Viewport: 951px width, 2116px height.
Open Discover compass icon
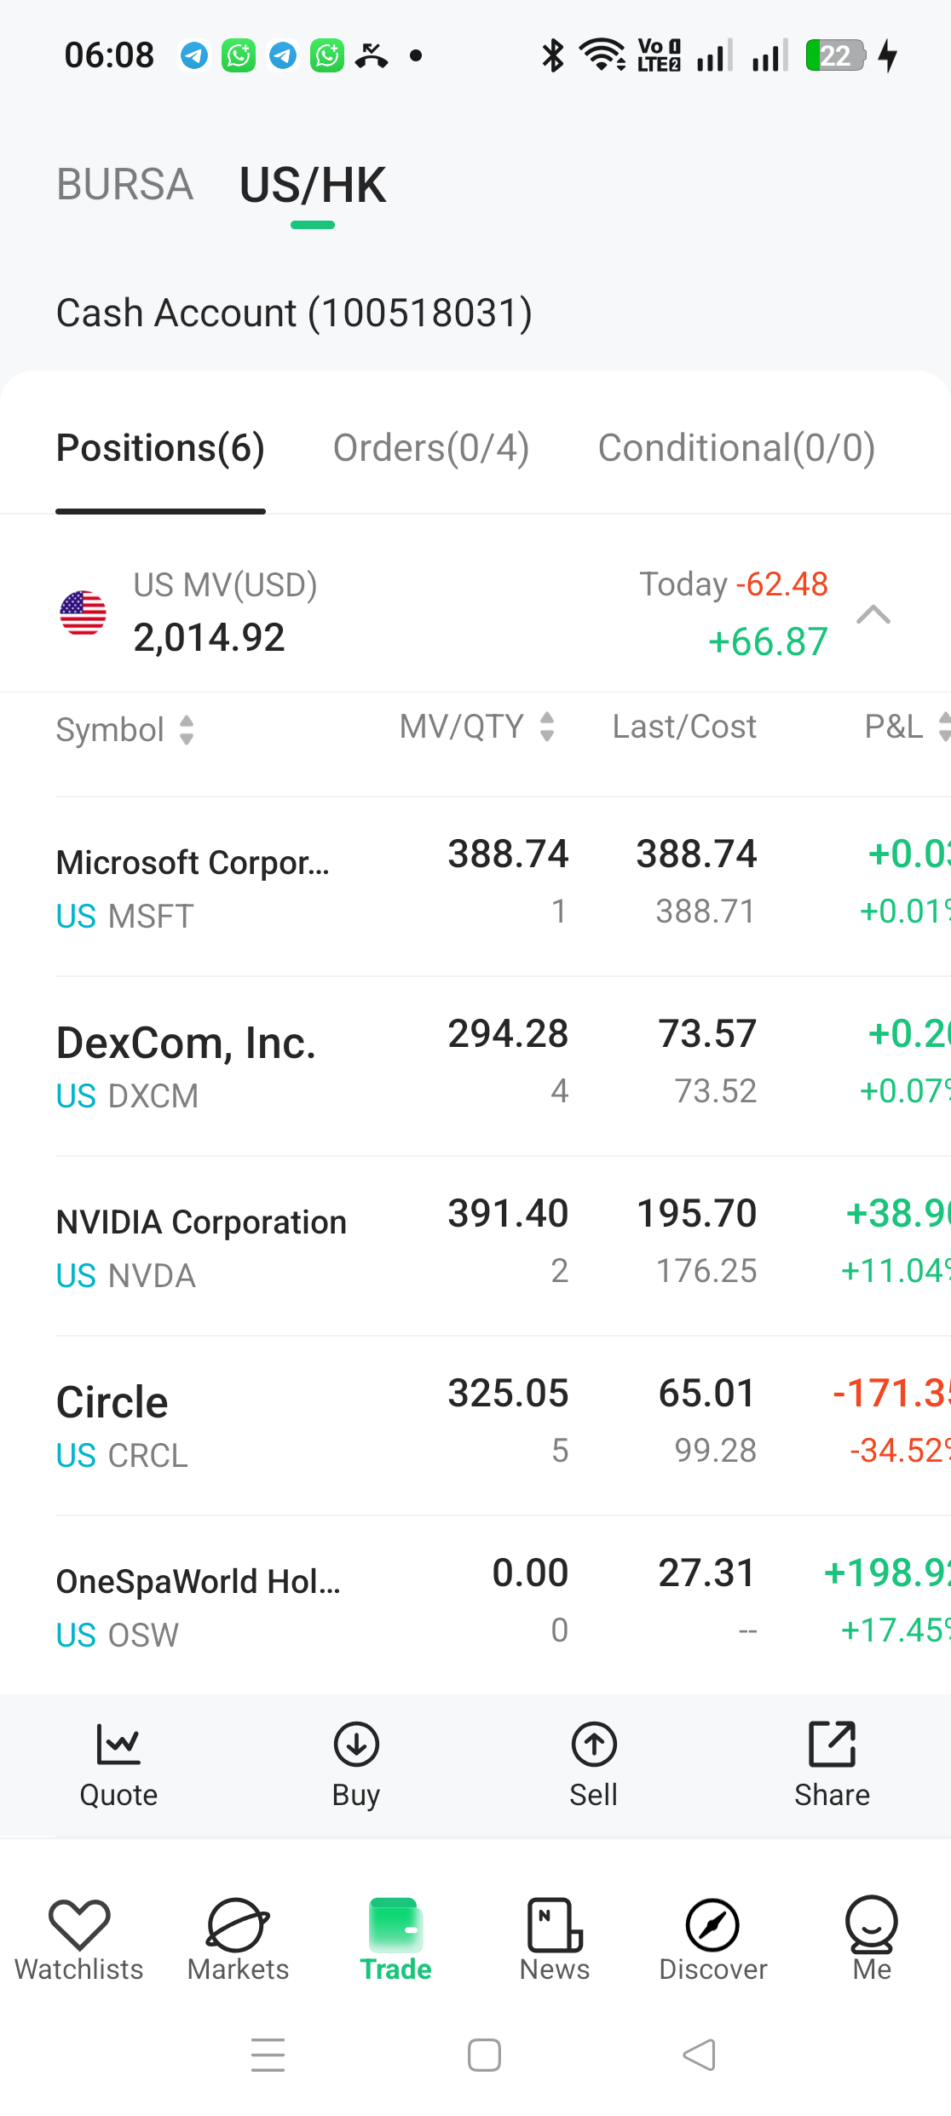(712, 1923)
